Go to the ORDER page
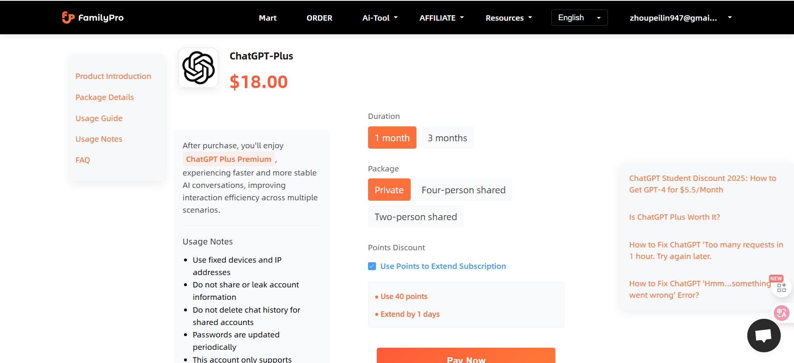The image size is (794, 363). coord(319,18)
